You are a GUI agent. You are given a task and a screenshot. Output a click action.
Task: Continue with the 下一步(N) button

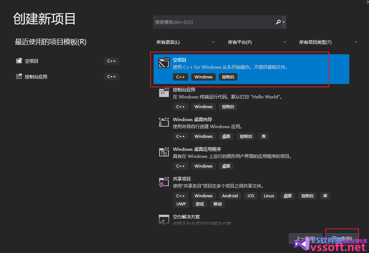pos(342,239)
